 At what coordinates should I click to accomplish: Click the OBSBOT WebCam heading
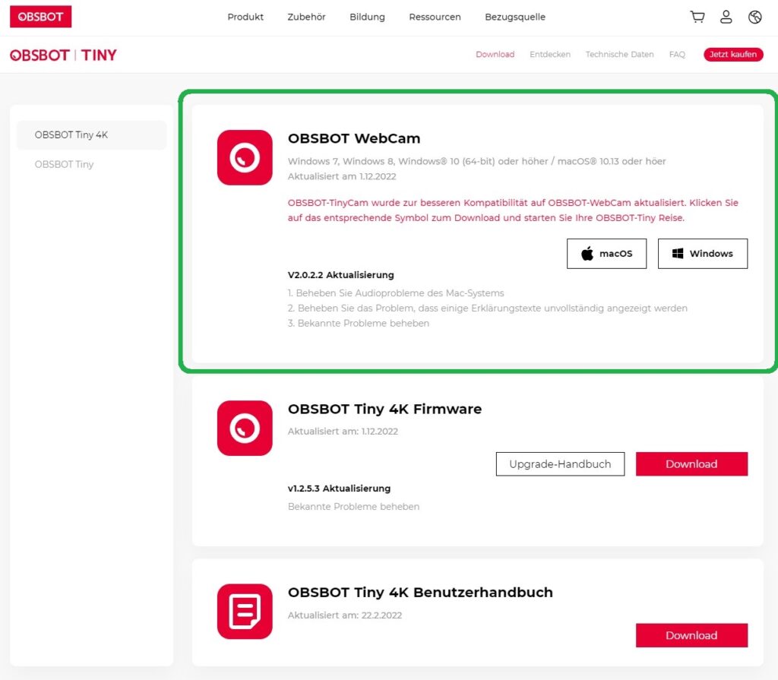click(x=354, y=138)
